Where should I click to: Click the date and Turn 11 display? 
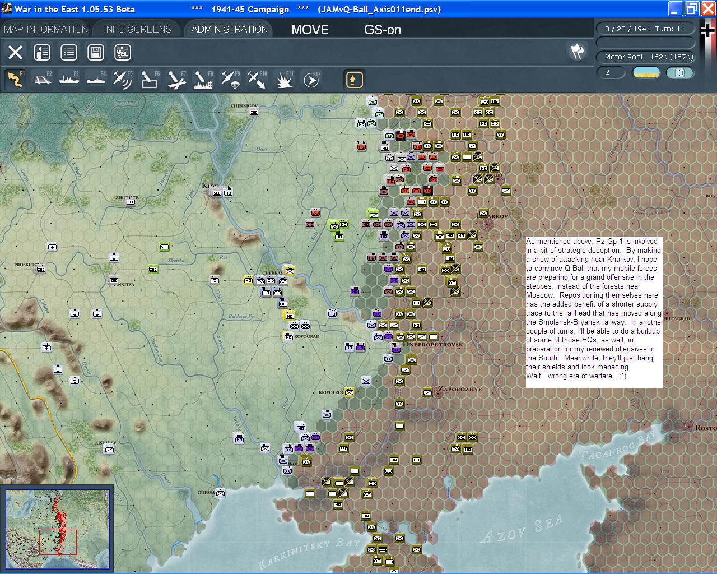(x=645, y=29)
